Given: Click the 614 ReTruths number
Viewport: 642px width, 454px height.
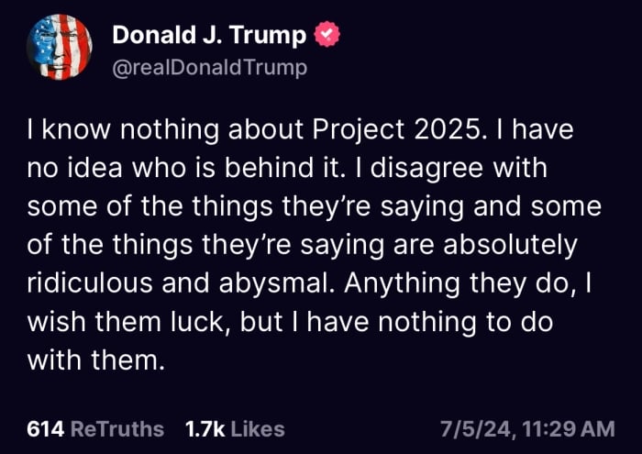Looking at the screenshot, I should (x=43, y=428).
